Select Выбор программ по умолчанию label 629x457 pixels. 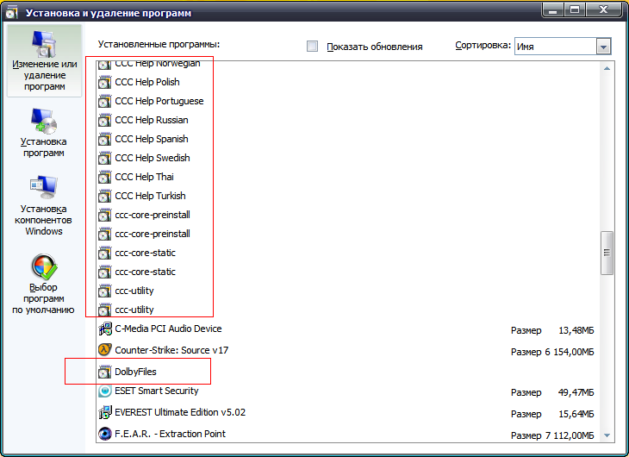(x=43, y=299)
